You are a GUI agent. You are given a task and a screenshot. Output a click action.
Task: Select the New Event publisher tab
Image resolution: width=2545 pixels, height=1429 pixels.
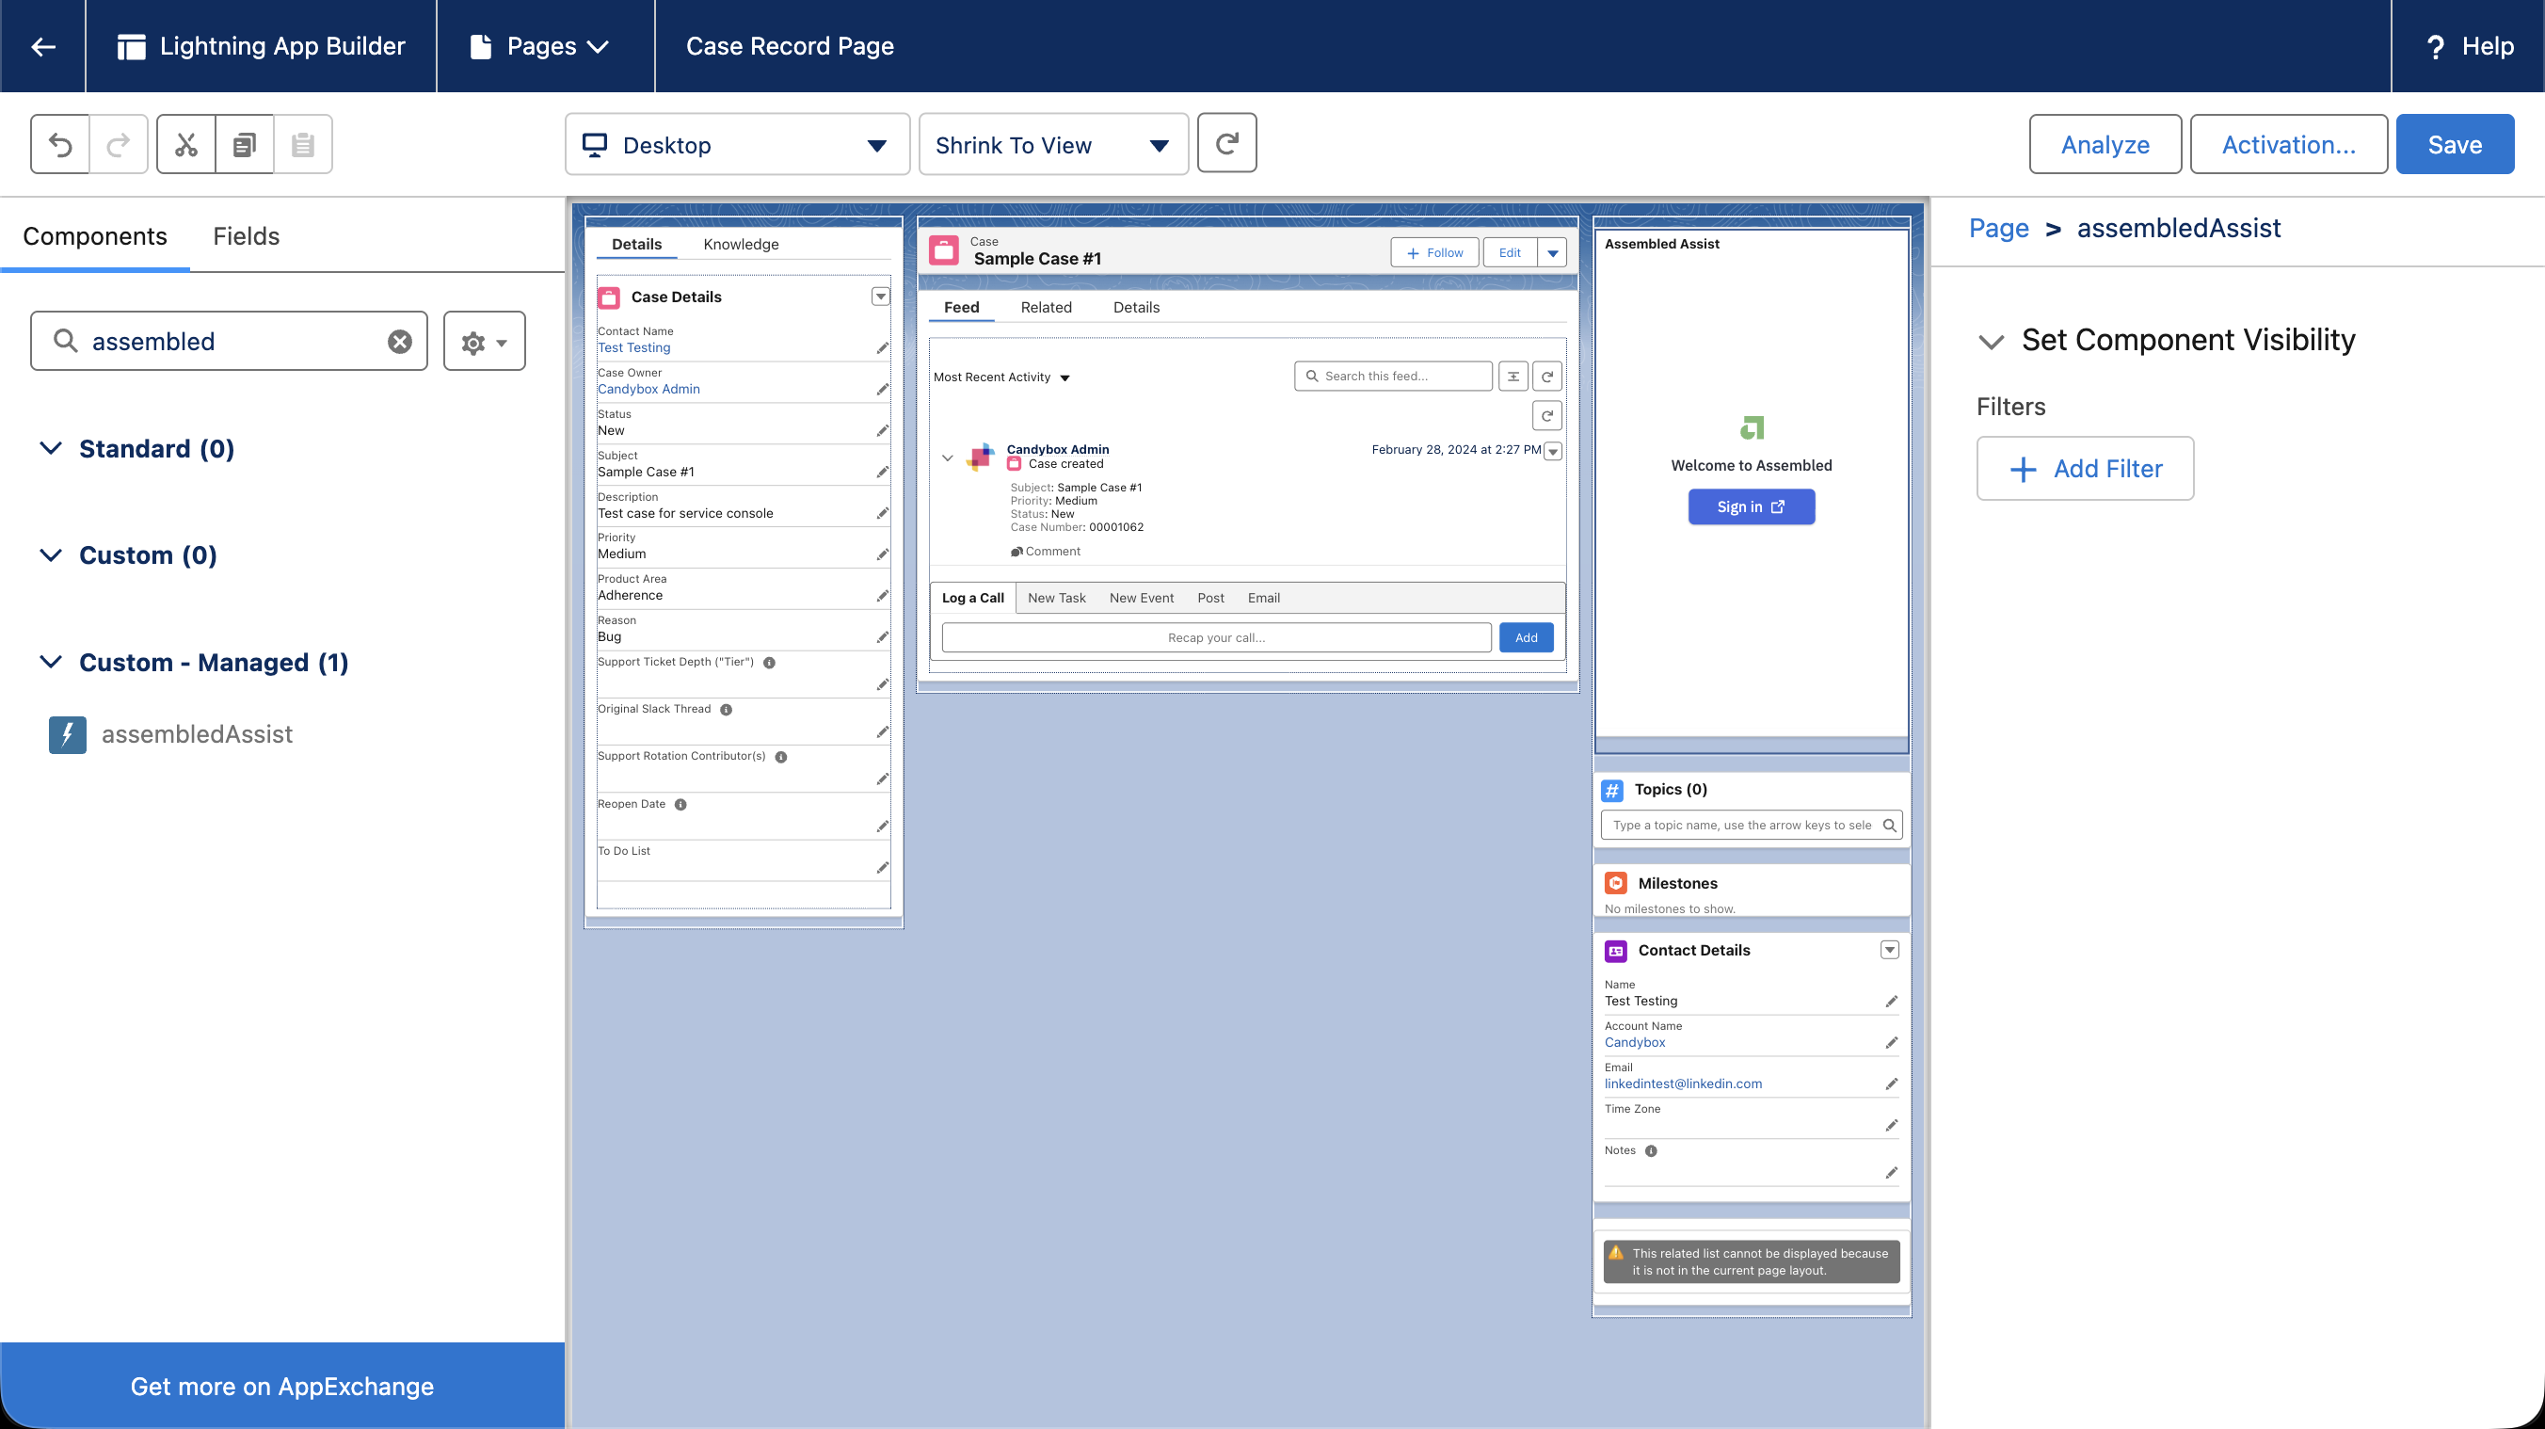pyautogui.click(x=1141, y=598)
